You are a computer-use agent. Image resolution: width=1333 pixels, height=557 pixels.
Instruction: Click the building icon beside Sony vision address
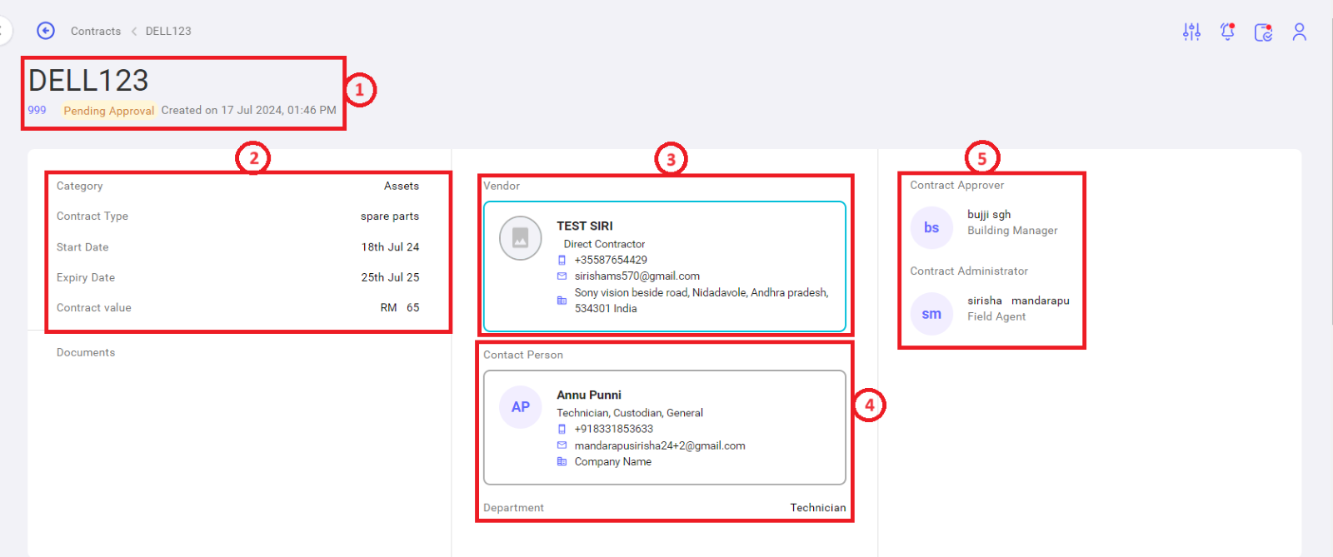[x=562, y=301]
